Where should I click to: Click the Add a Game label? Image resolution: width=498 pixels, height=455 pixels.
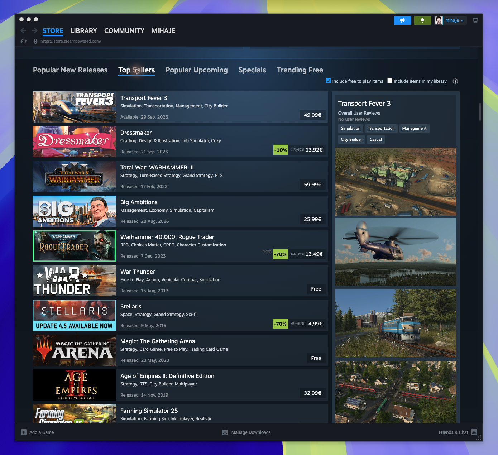click(x=42, y=432)
